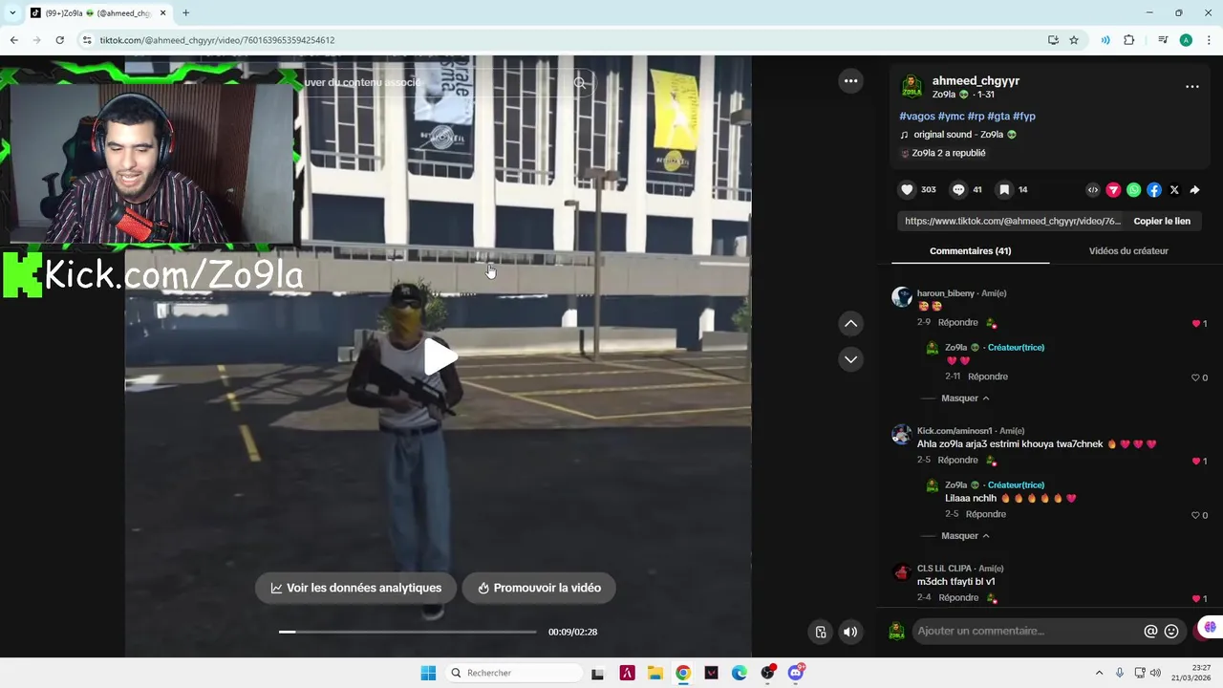This screenshot has width=1223, height=688.
Task: Open the ellipsis menu beside ahmeed_chgyyr
Action: [1192, 87]
